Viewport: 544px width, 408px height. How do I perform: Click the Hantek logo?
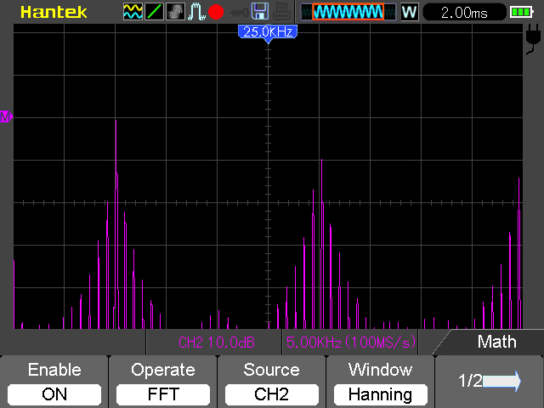pyautogui.click(x=54, y=12)
